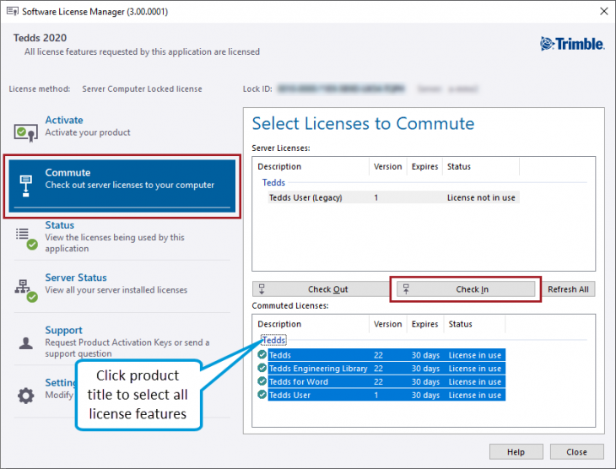This screenshot has height=469, width=616.
Task: Select the Tedds for Word row
Action: (386, 382)
